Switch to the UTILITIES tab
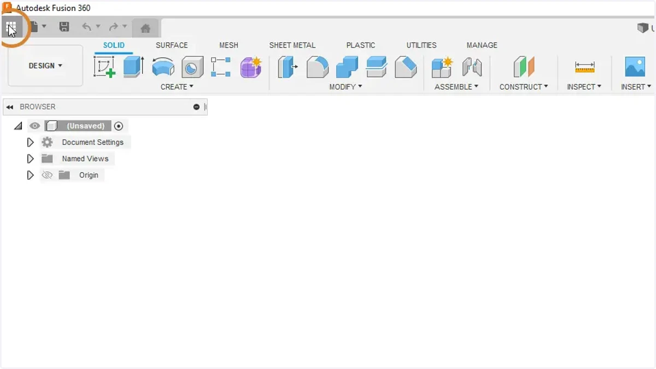This screenshot has width=656, height=369. click(x=421, y=45)
